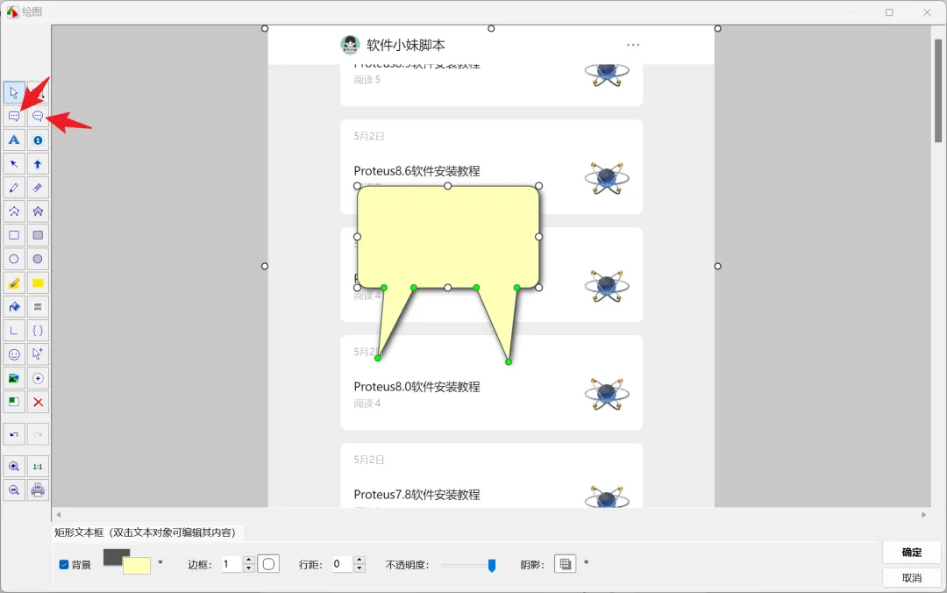Open the 阴影 shadow settings button
The height and width of the screenshot is (593, 947).
click(566, 564)
